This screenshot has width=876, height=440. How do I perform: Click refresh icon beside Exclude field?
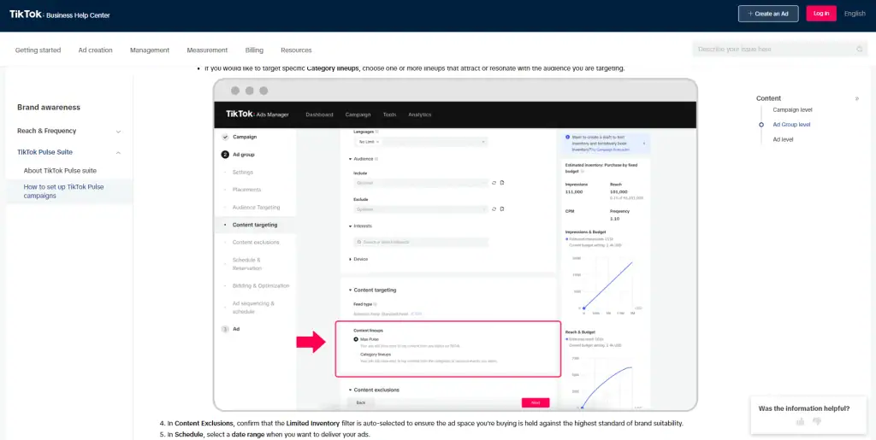pyautogui.click(x=494, y=209)
